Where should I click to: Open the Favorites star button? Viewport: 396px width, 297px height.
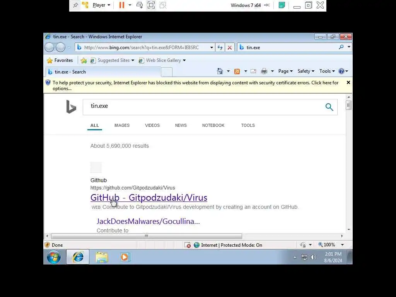point(60,60)
